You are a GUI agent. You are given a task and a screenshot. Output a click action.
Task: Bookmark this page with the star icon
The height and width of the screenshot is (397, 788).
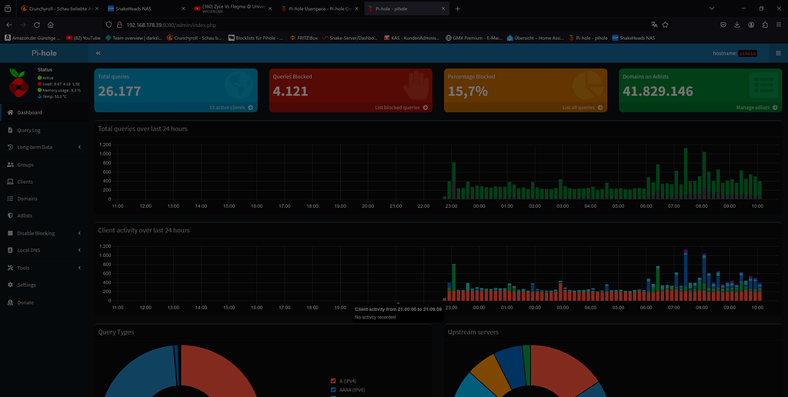[666, 25]
